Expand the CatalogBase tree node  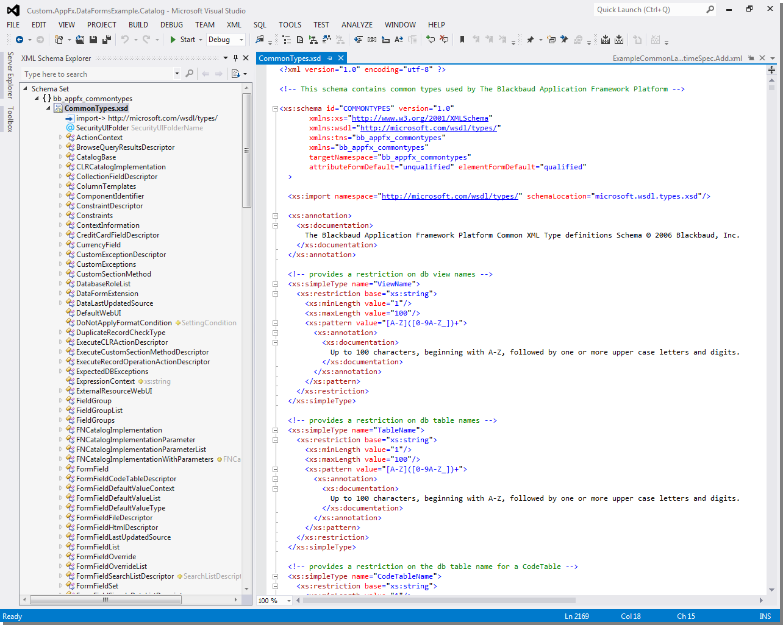(60, 157)
